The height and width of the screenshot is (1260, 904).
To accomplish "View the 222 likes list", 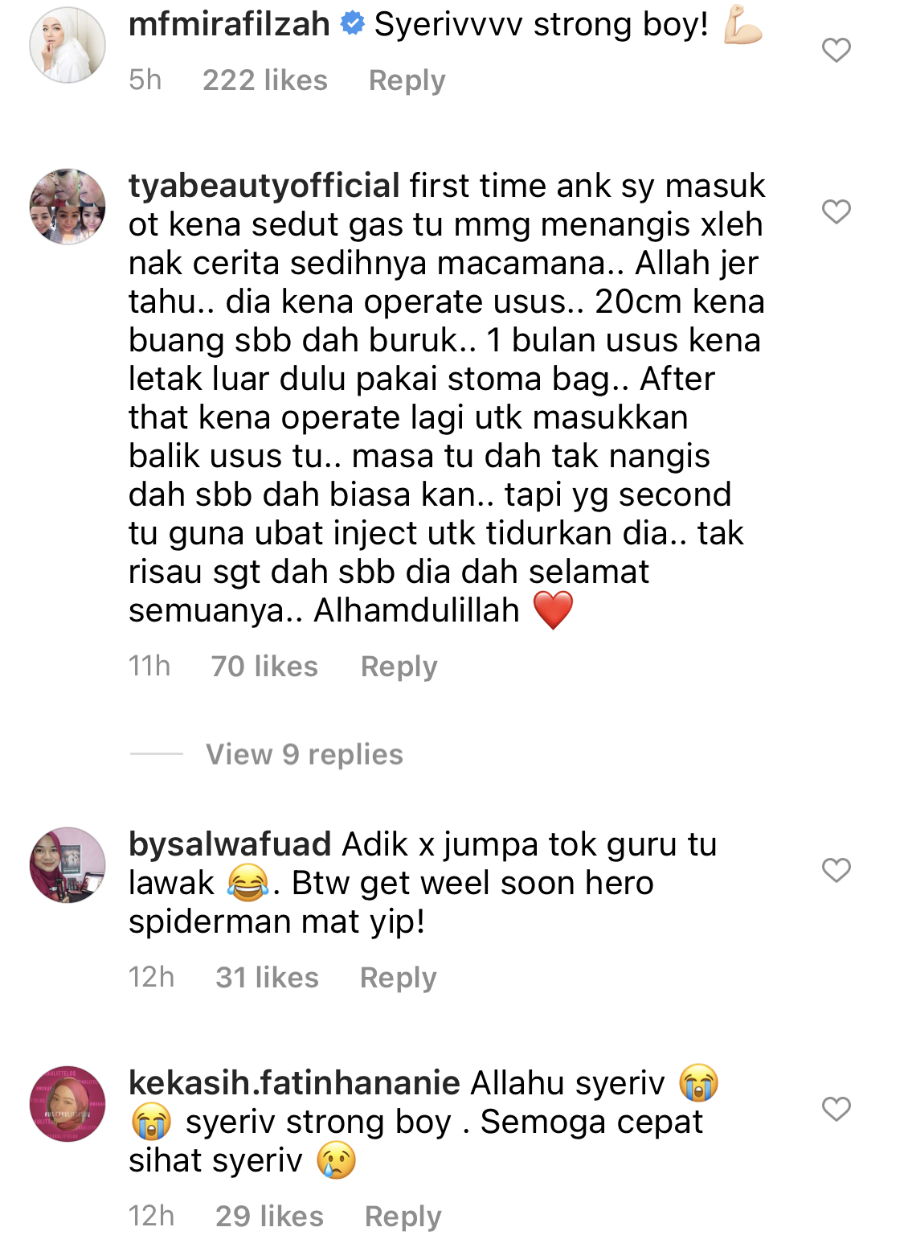I will tap(265, 80).
